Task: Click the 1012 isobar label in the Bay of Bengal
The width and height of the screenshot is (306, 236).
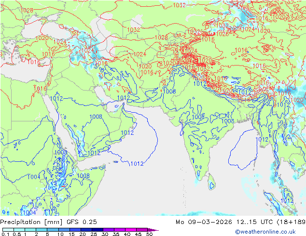Action: pyautogui.click(x=262, y=139)
